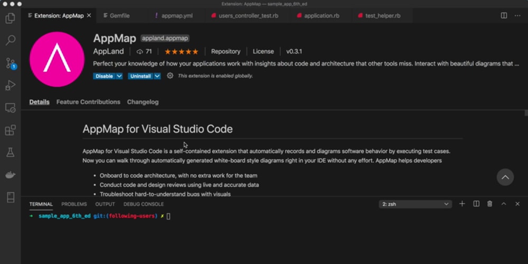Open the Extensions view icon

click(10, 130)
